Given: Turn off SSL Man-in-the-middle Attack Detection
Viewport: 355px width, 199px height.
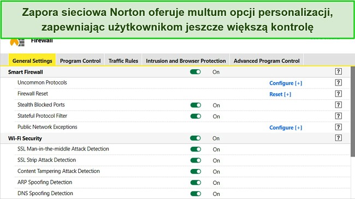Looking at the screenshot, I should (196, 149).
